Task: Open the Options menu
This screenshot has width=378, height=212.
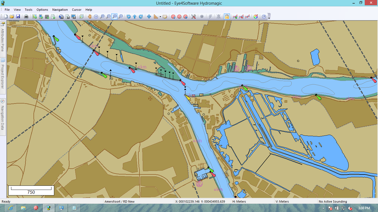Action: pyautogui.click(x=42, y=10)
